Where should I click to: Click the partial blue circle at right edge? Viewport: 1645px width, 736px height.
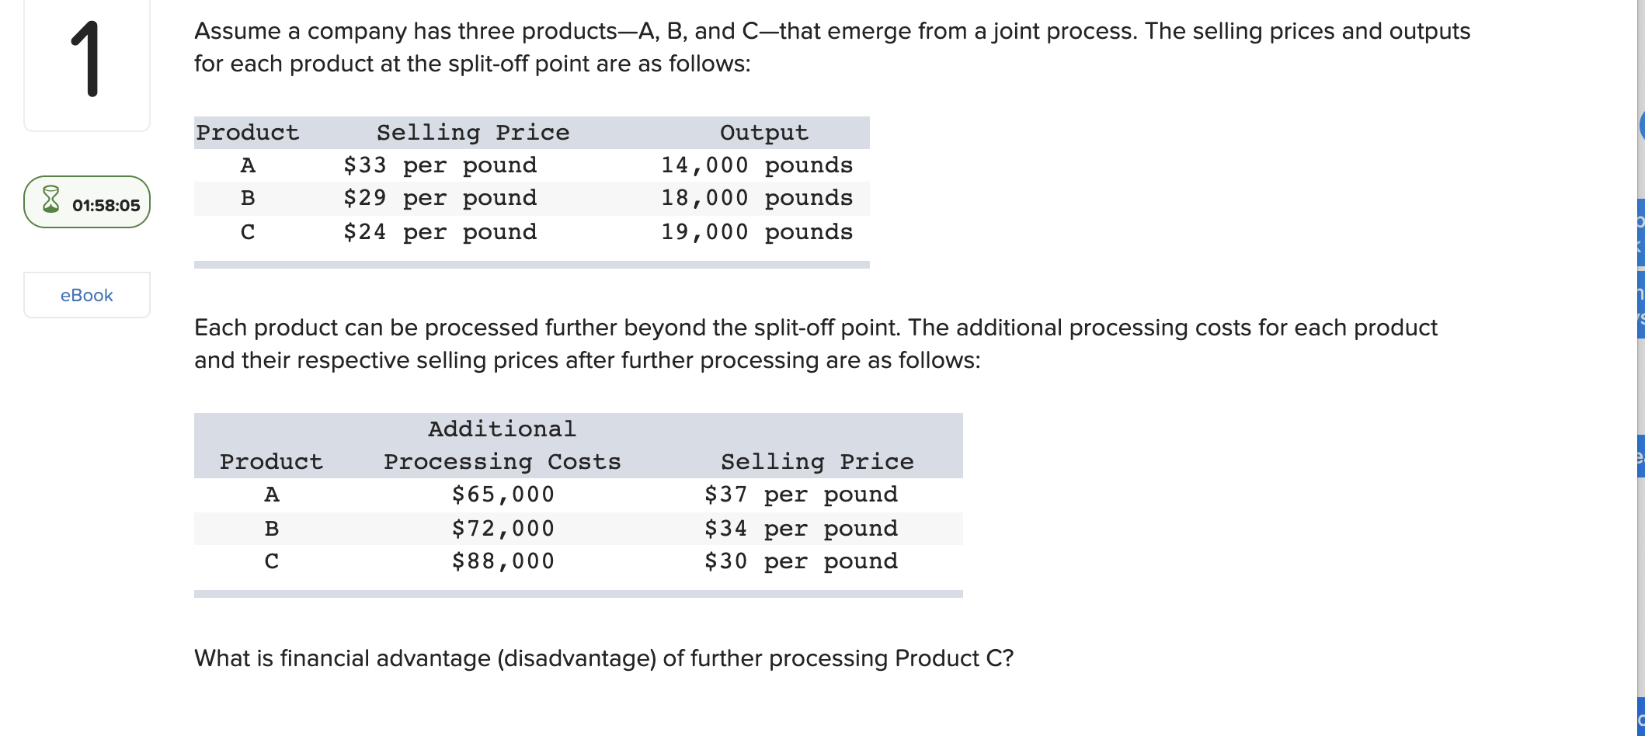coord(1641,126)
